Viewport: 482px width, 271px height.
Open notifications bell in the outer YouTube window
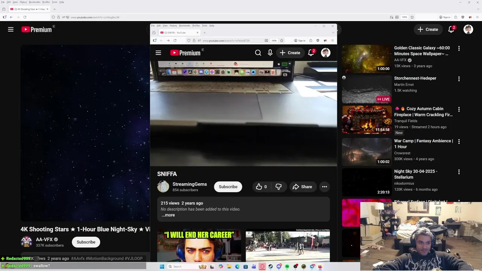point(451,29)
